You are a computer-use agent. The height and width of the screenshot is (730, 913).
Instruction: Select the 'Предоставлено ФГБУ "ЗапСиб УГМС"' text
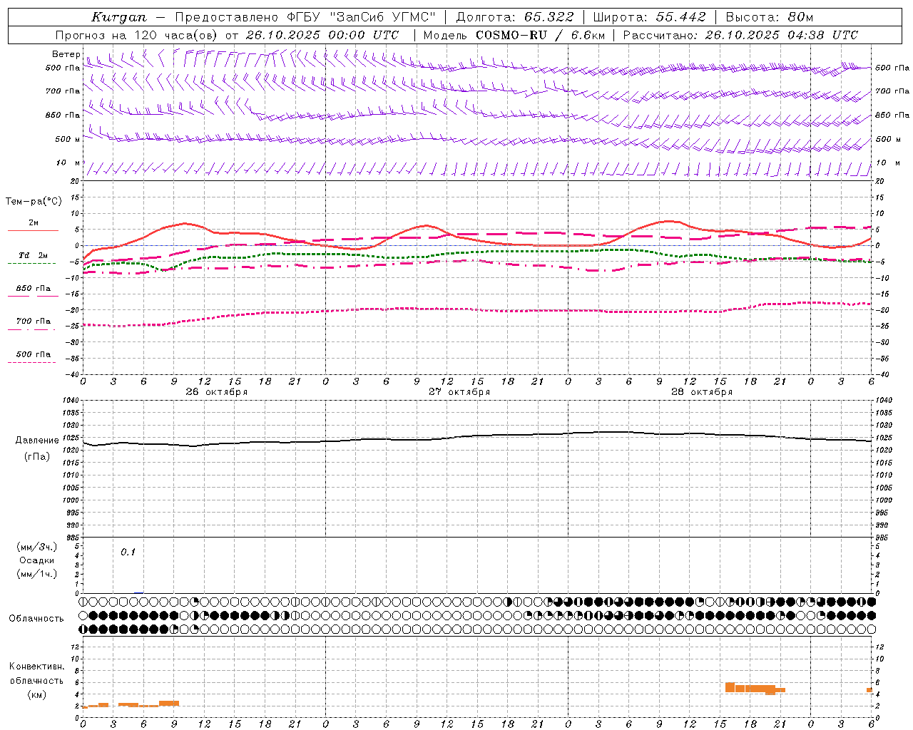305,17
